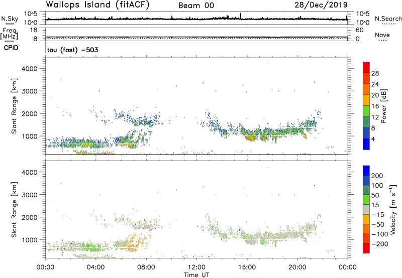Click the yellow 16-20 segment of Power colorbar
The height and width of the screenshot is (278, 402).
(366, 100)
